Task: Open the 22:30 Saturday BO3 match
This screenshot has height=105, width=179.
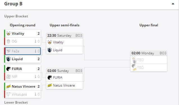Action: pos(65,36)
